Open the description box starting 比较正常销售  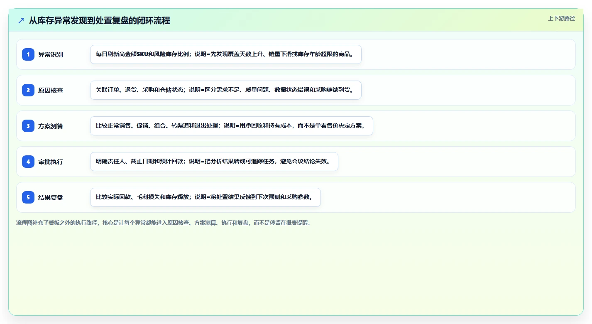pyautogui.click(x=232, y=126)
